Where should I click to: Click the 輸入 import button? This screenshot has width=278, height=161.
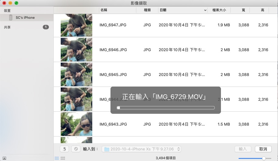pyautogui.click(x=243, y=149)
